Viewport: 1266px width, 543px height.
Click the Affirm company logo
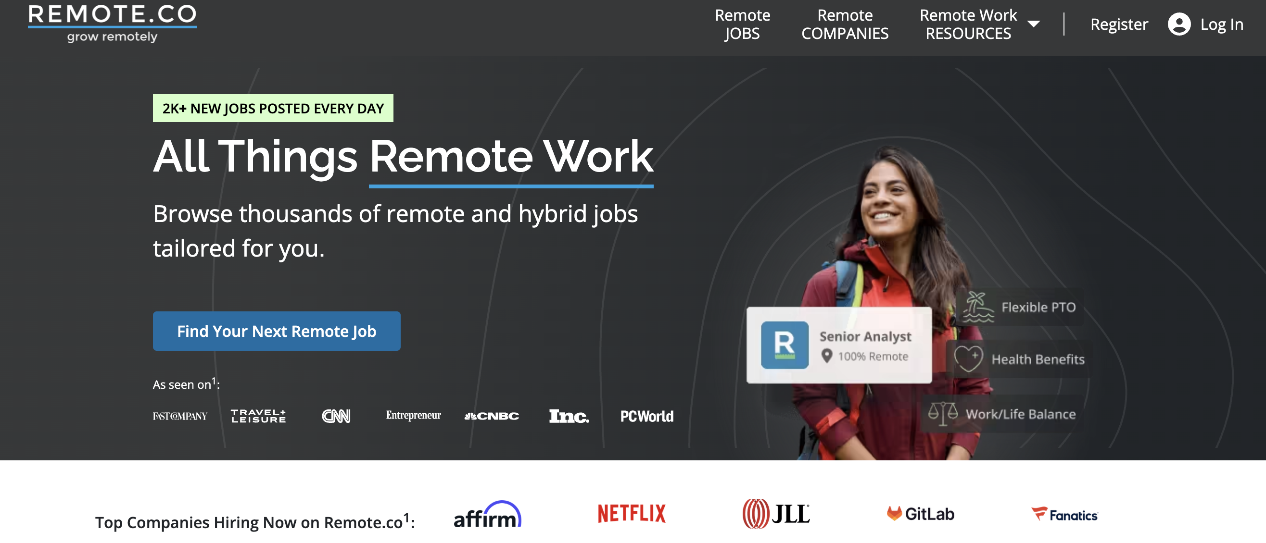pos(487,515)
